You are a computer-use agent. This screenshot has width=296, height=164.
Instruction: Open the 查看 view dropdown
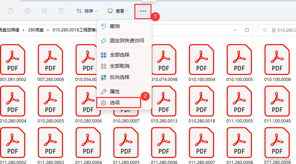[x=118, y=11]
